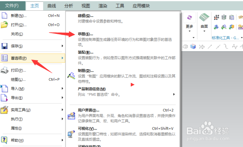The image size is (243, 147).
Task: Switch to the 分析 ribbon tab
Action: [x=69, y=6]
